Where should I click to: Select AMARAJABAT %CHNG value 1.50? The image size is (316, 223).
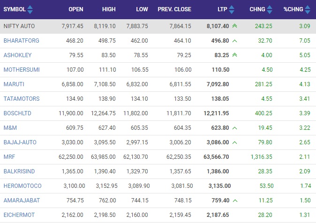tap(305, 200)
